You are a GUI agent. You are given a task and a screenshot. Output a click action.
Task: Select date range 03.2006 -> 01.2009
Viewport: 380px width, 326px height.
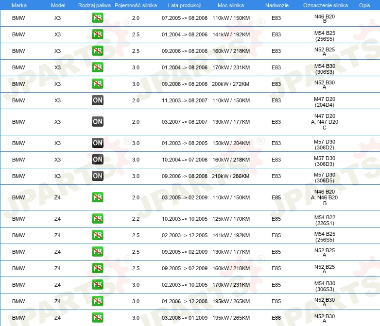point(185,318)
